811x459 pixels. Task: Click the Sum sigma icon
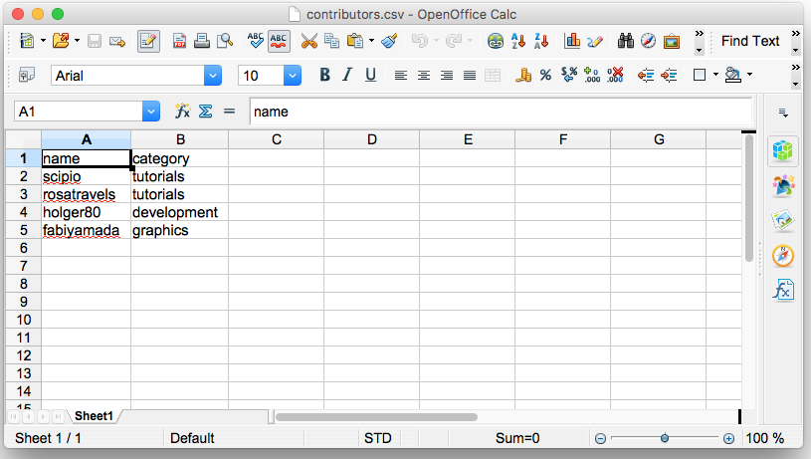click(x=205, y=111)
